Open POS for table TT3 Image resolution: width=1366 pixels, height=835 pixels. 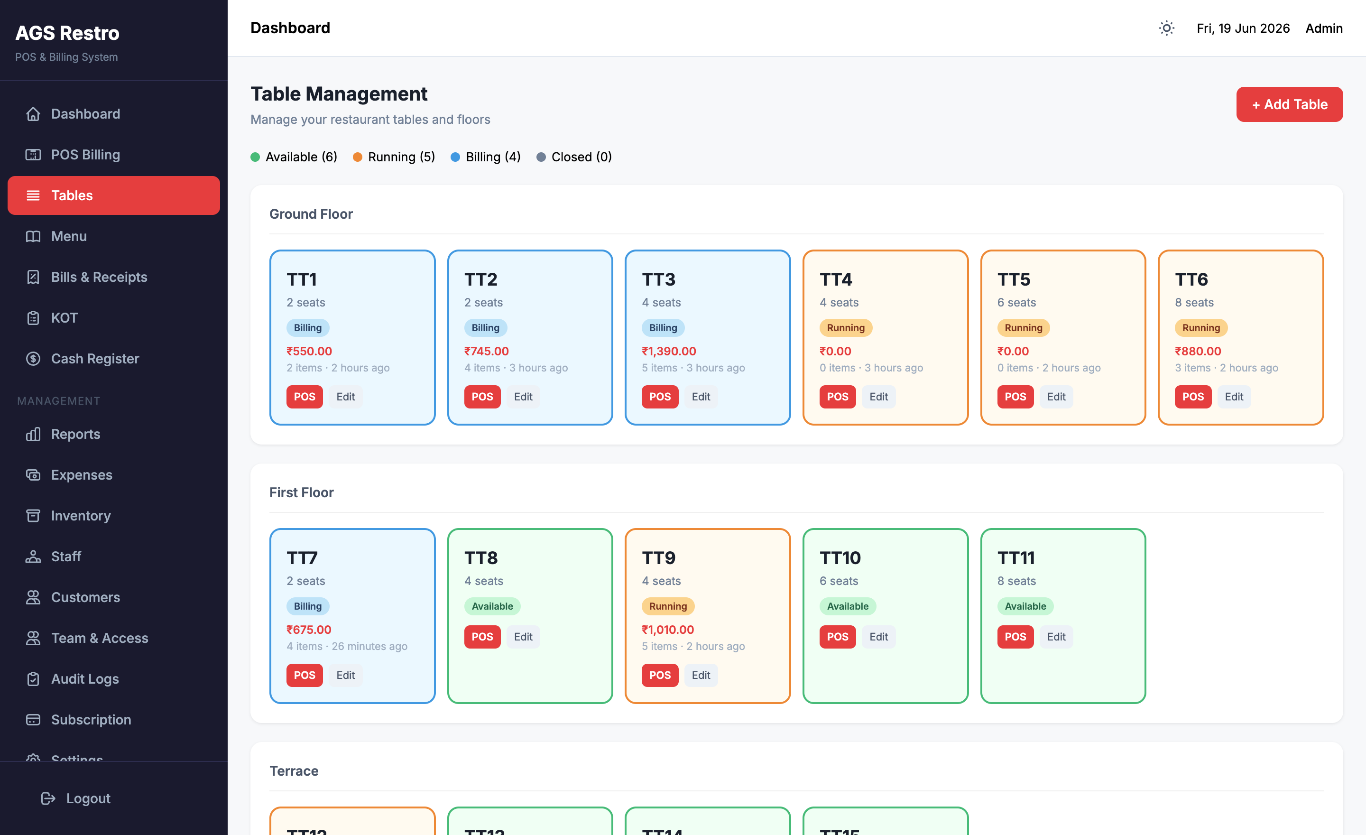coord(660,397)
